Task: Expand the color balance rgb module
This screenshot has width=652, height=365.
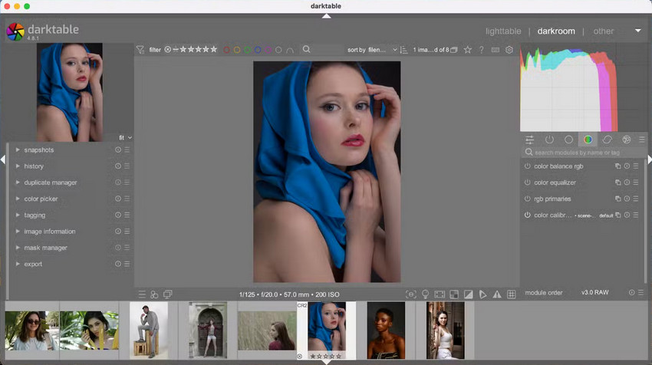Action: coord(558,166)
